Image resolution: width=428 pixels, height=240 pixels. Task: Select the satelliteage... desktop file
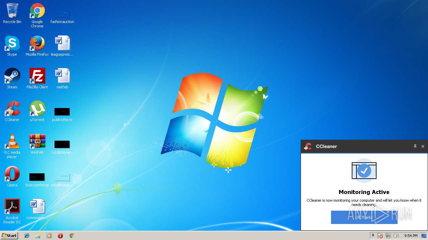pos(62,179)
